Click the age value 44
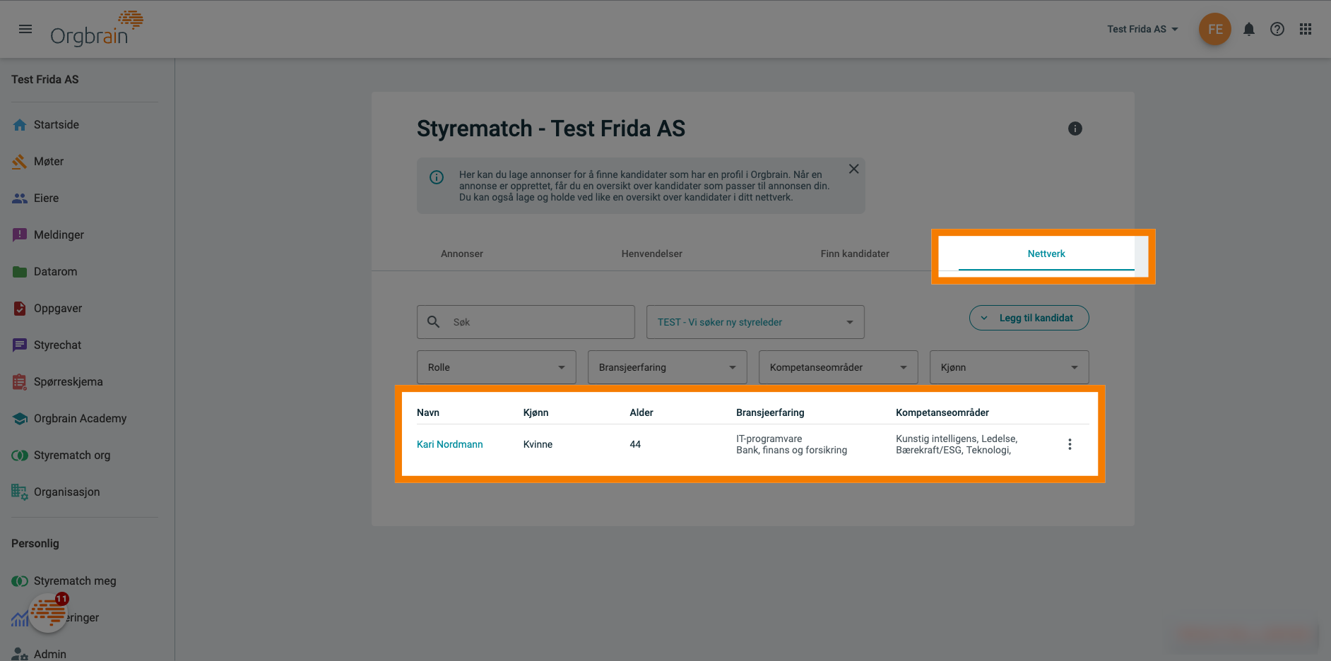The height and width of the screenshot is (661, 1331). click(x=635, y=444)
